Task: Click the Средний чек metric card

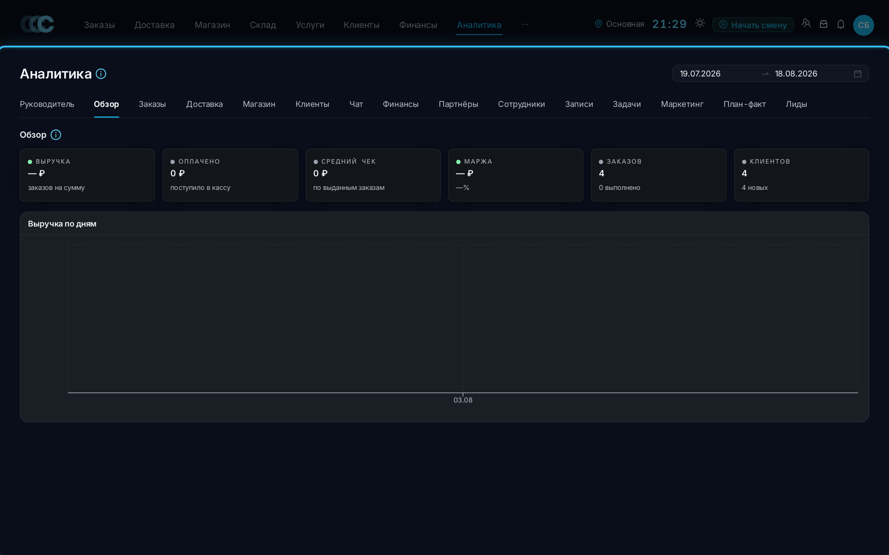Action: coord(373,175)
